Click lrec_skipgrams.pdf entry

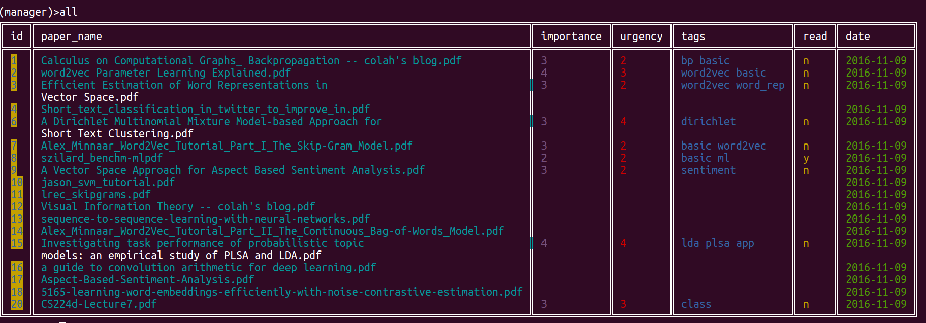[95, 195]
